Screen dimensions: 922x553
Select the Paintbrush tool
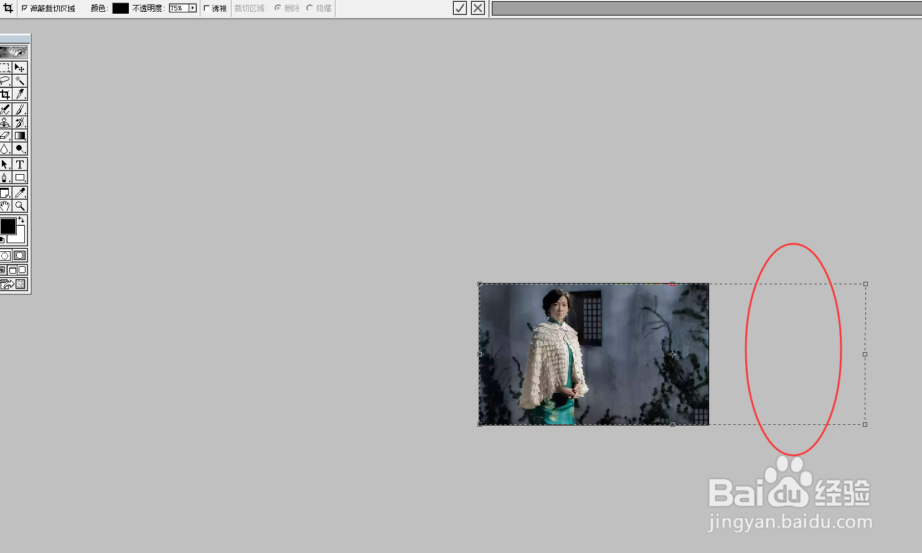(20, 109)
